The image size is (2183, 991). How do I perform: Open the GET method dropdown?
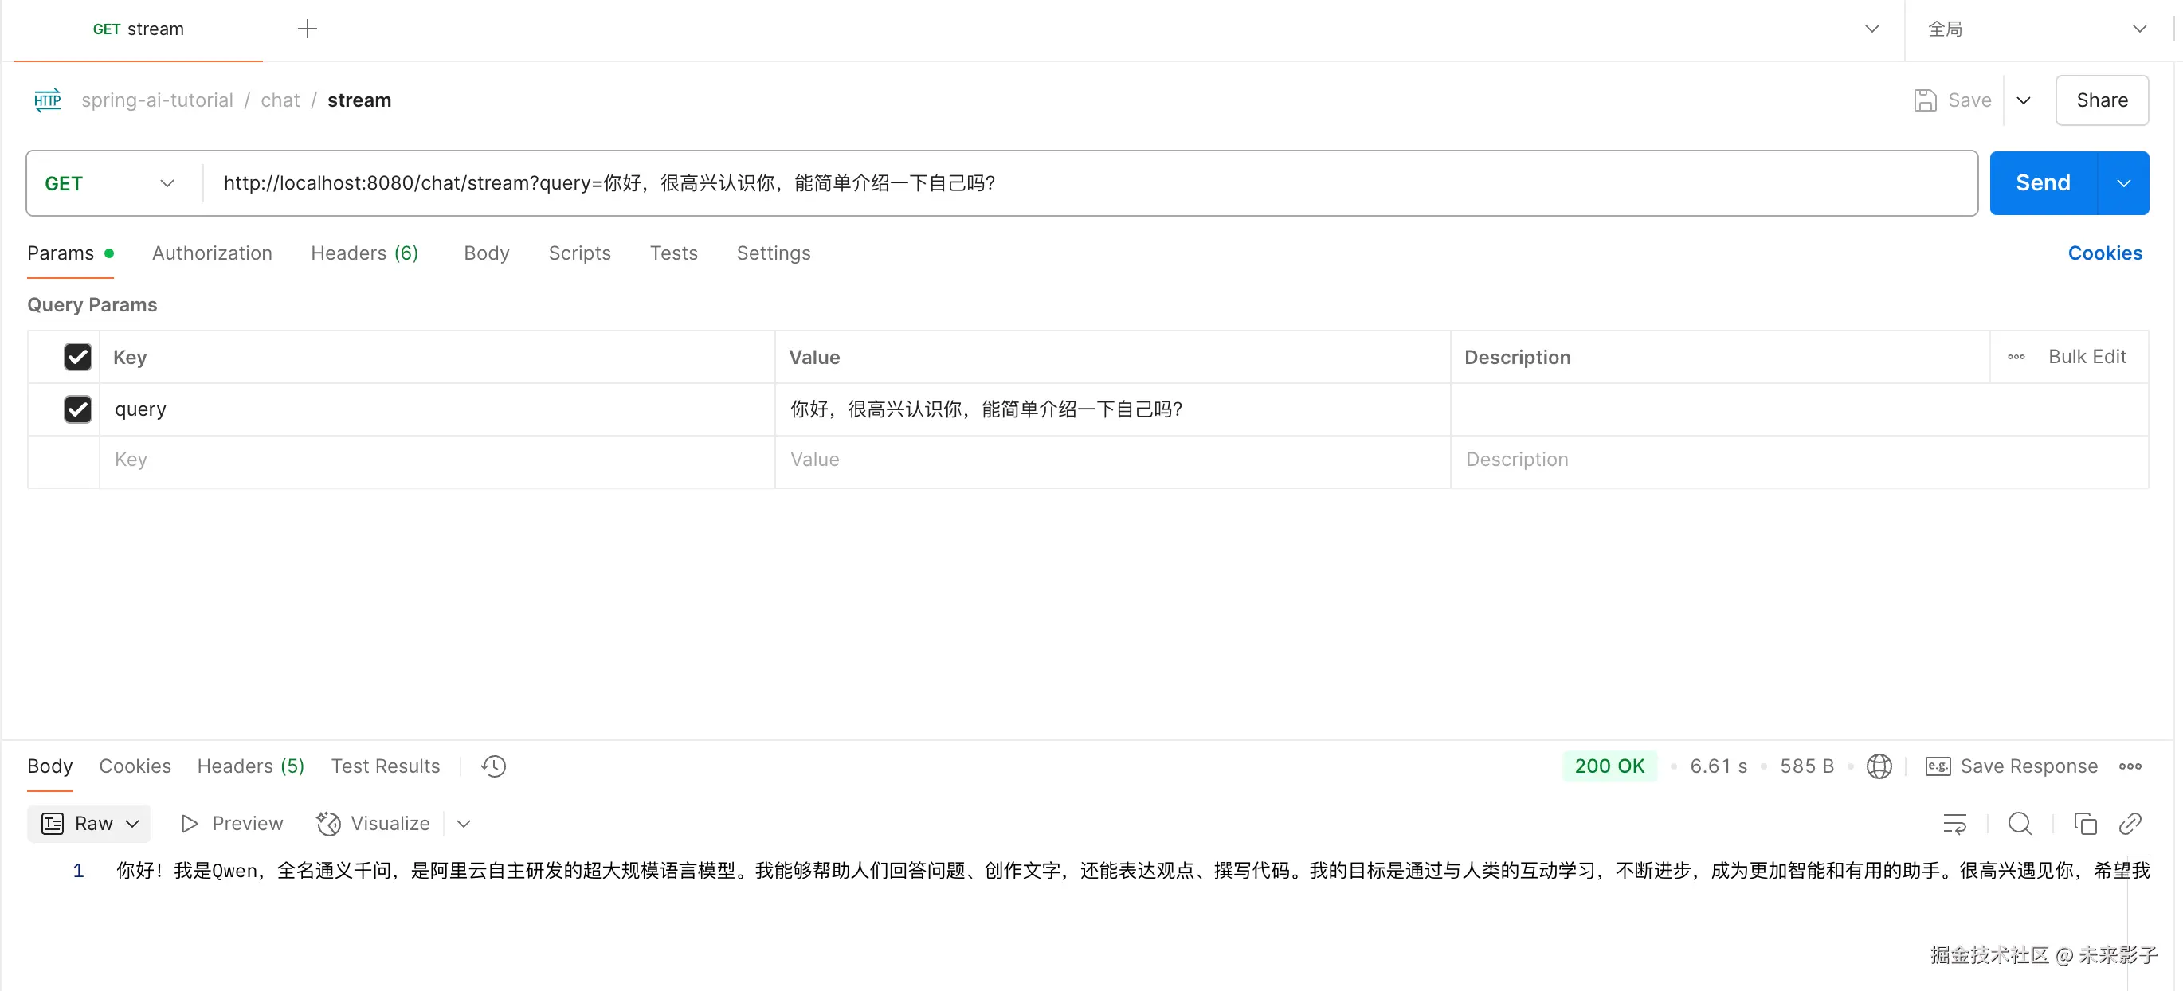pyautogui.click(x=110, y=183)
